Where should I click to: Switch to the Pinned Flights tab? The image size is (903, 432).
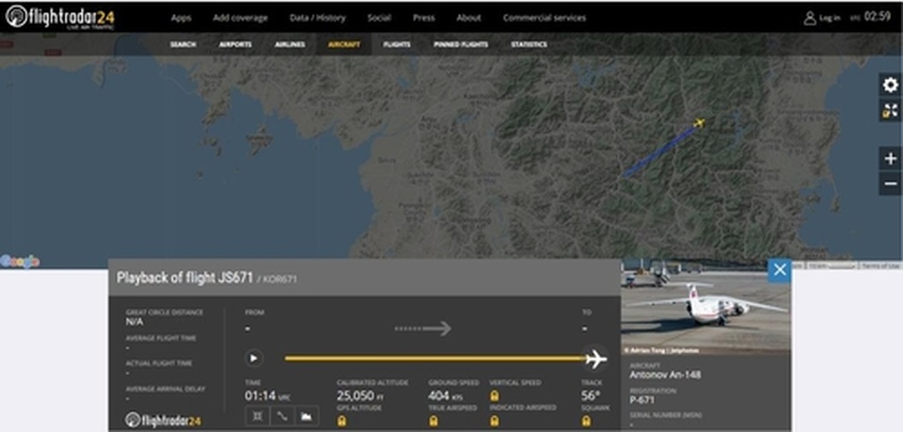[461, 44]
